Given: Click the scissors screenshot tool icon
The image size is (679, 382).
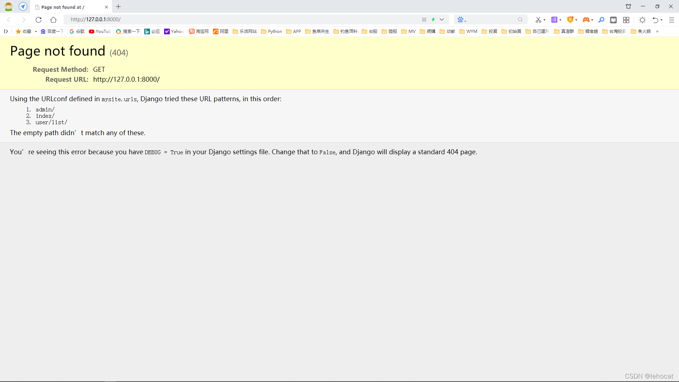Looking at the screenshot, I should click(538, 20).
